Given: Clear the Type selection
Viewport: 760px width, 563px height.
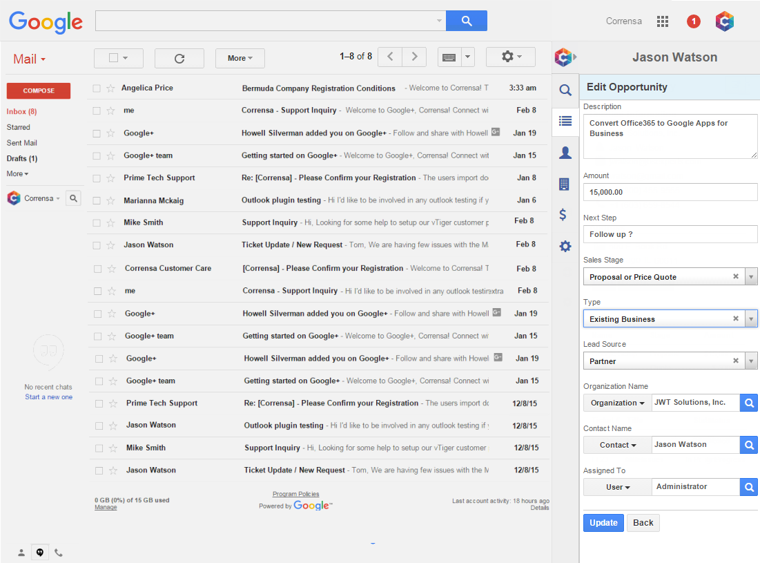Looking at the screenshot, I should click(736, 318).
